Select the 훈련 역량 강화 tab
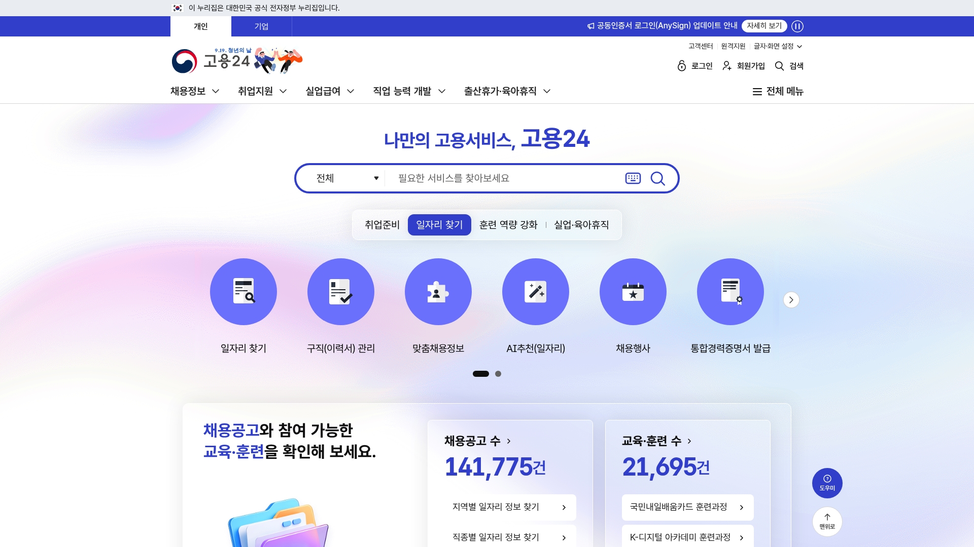974x547 pixels. pyautogui.click(x=508, y=225)
